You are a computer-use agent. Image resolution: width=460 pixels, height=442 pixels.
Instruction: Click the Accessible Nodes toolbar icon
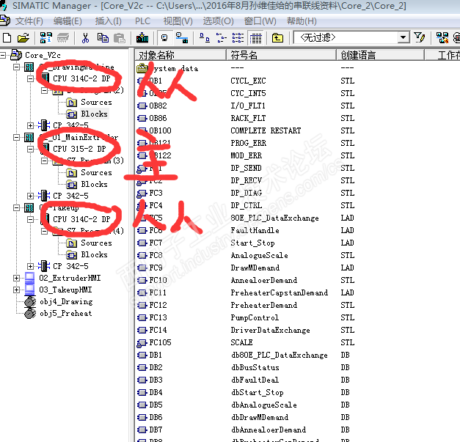click(45, 38)
